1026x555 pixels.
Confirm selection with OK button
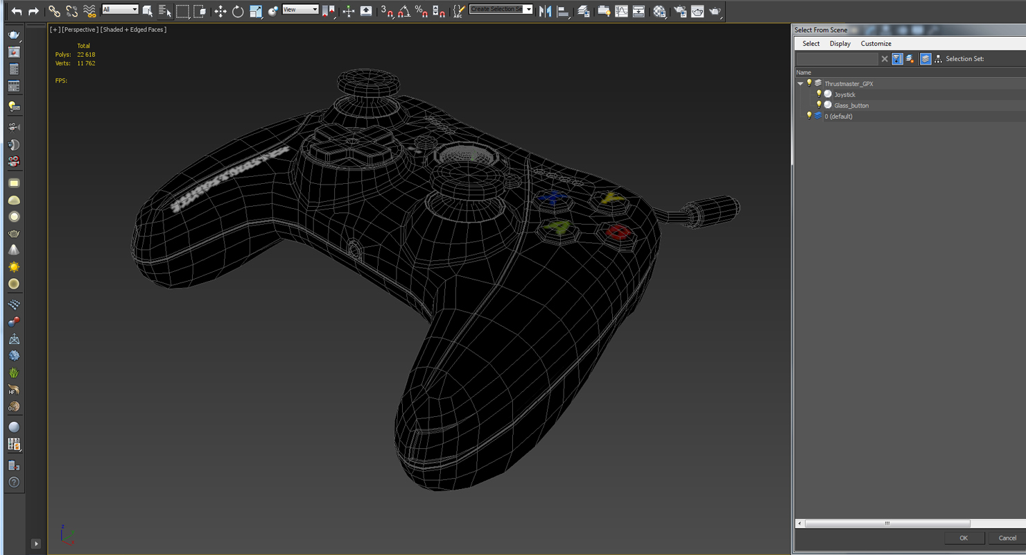coord(964,538)
